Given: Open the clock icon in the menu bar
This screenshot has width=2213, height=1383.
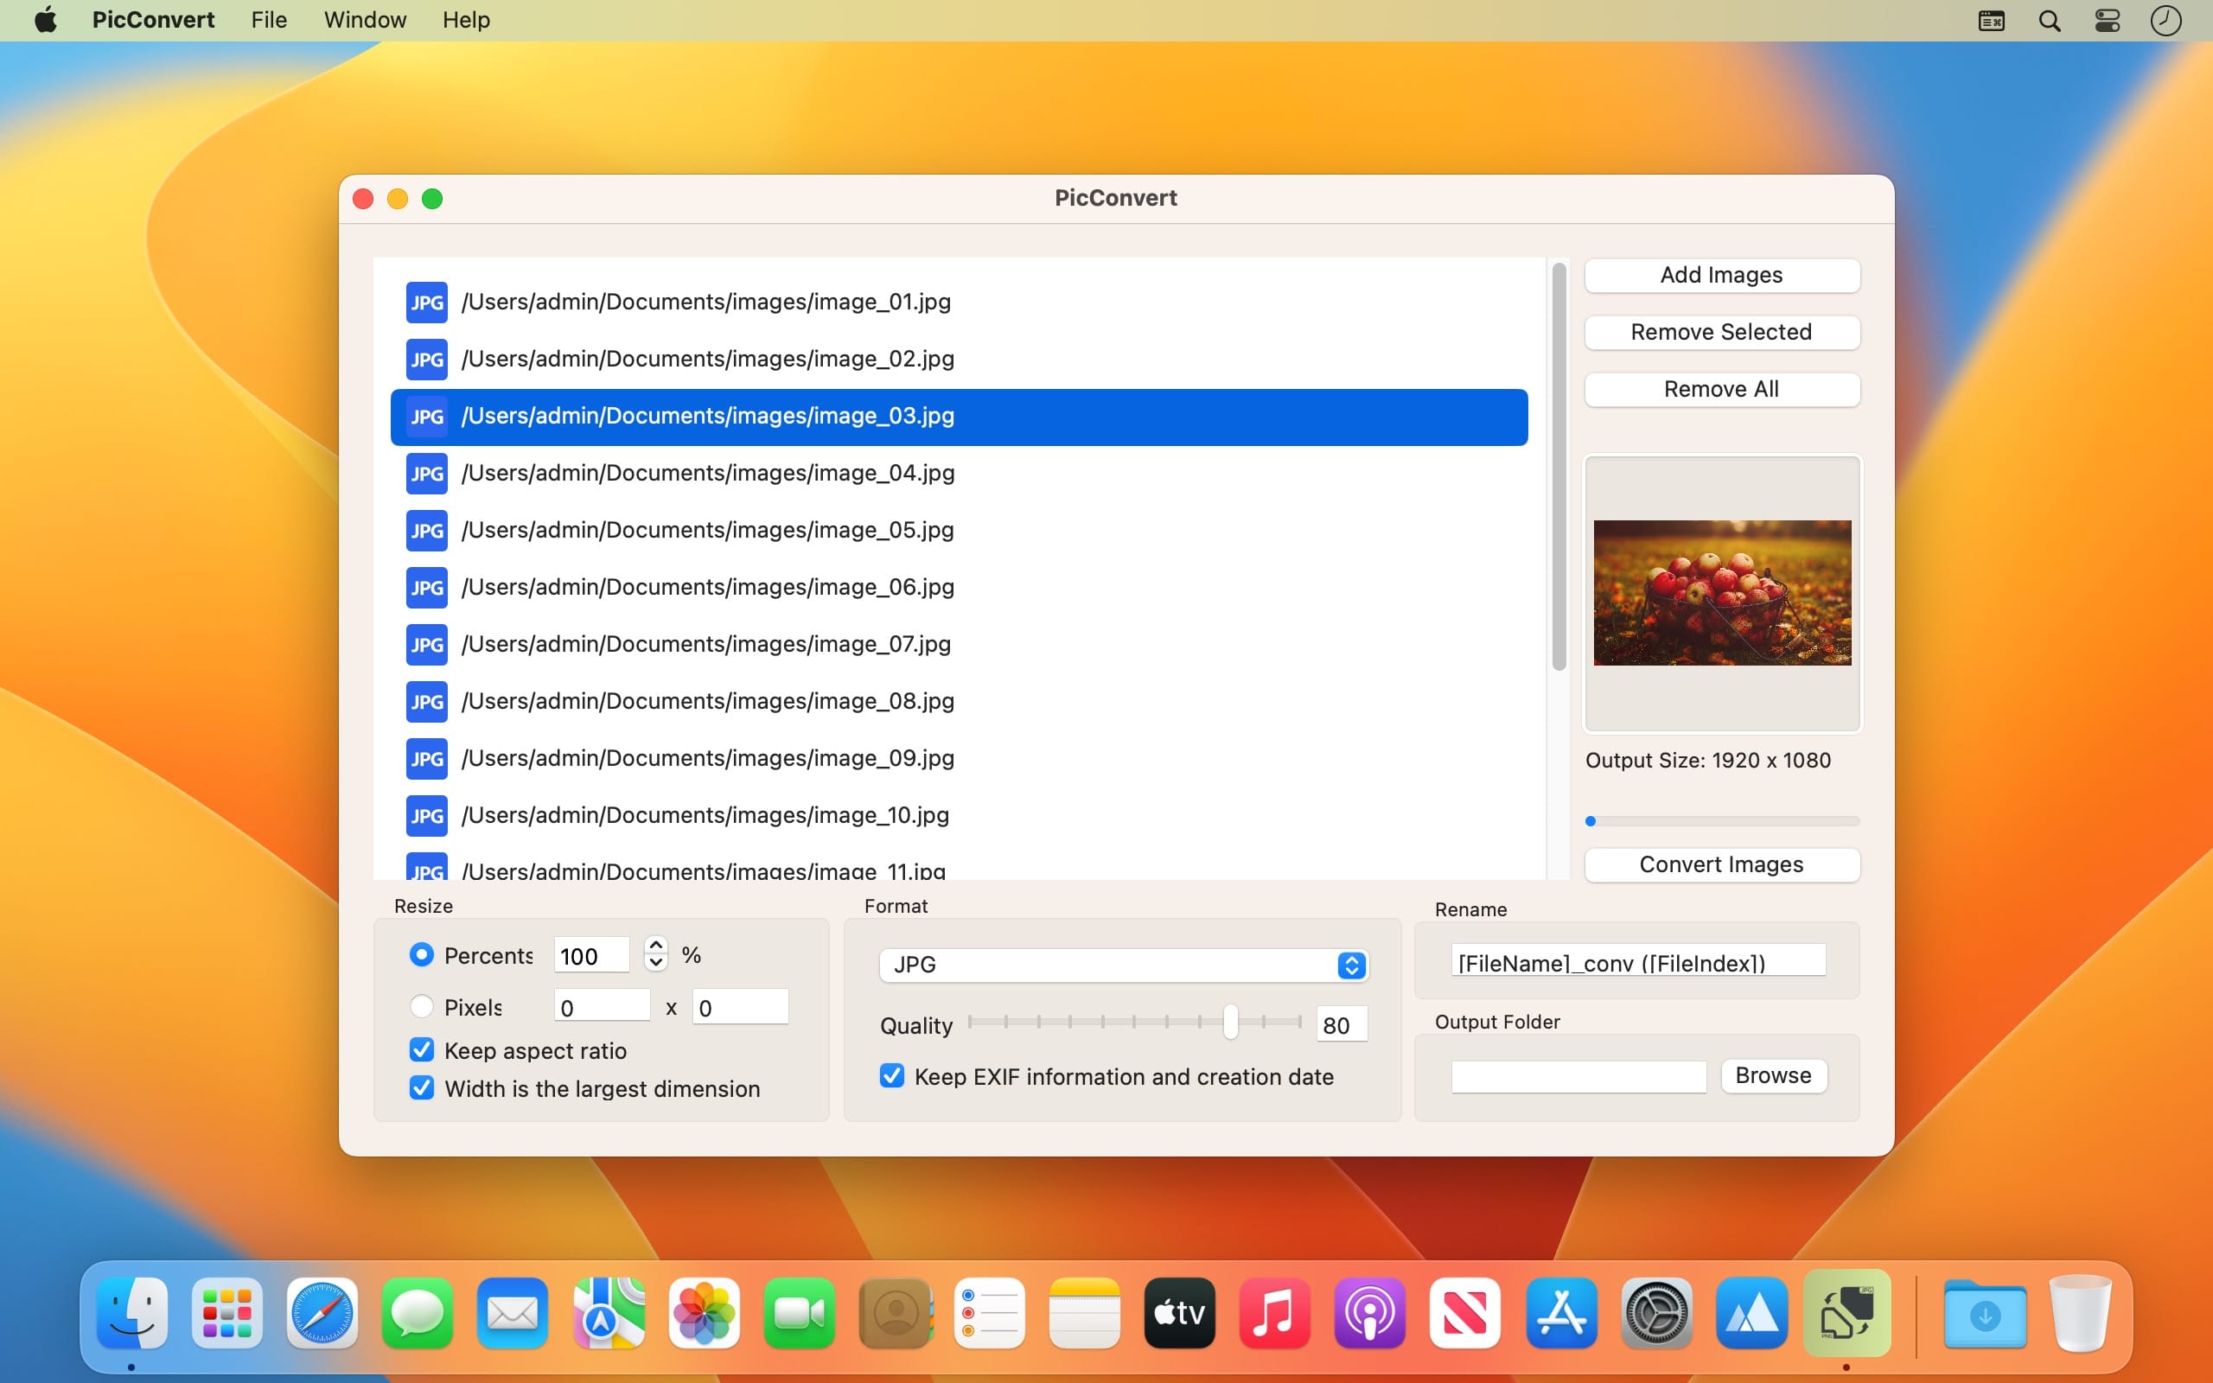Looking at the screenshot, I should pyautogui.click(x=2165, y=20).
